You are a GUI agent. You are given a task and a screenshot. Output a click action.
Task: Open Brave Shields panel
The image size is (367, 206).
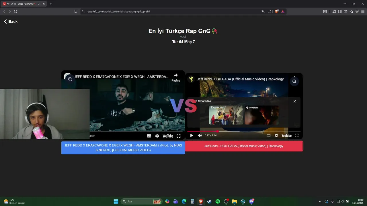(x=277, y=11)
